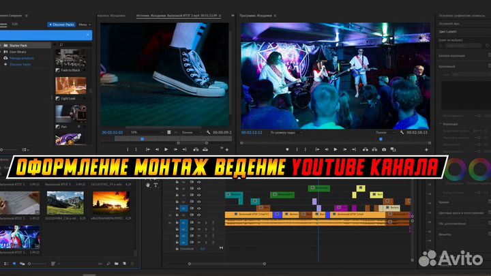Viewport: 491px width, 276px height.
Task: Click the export frame camera icon
Action: coord(384,149)
